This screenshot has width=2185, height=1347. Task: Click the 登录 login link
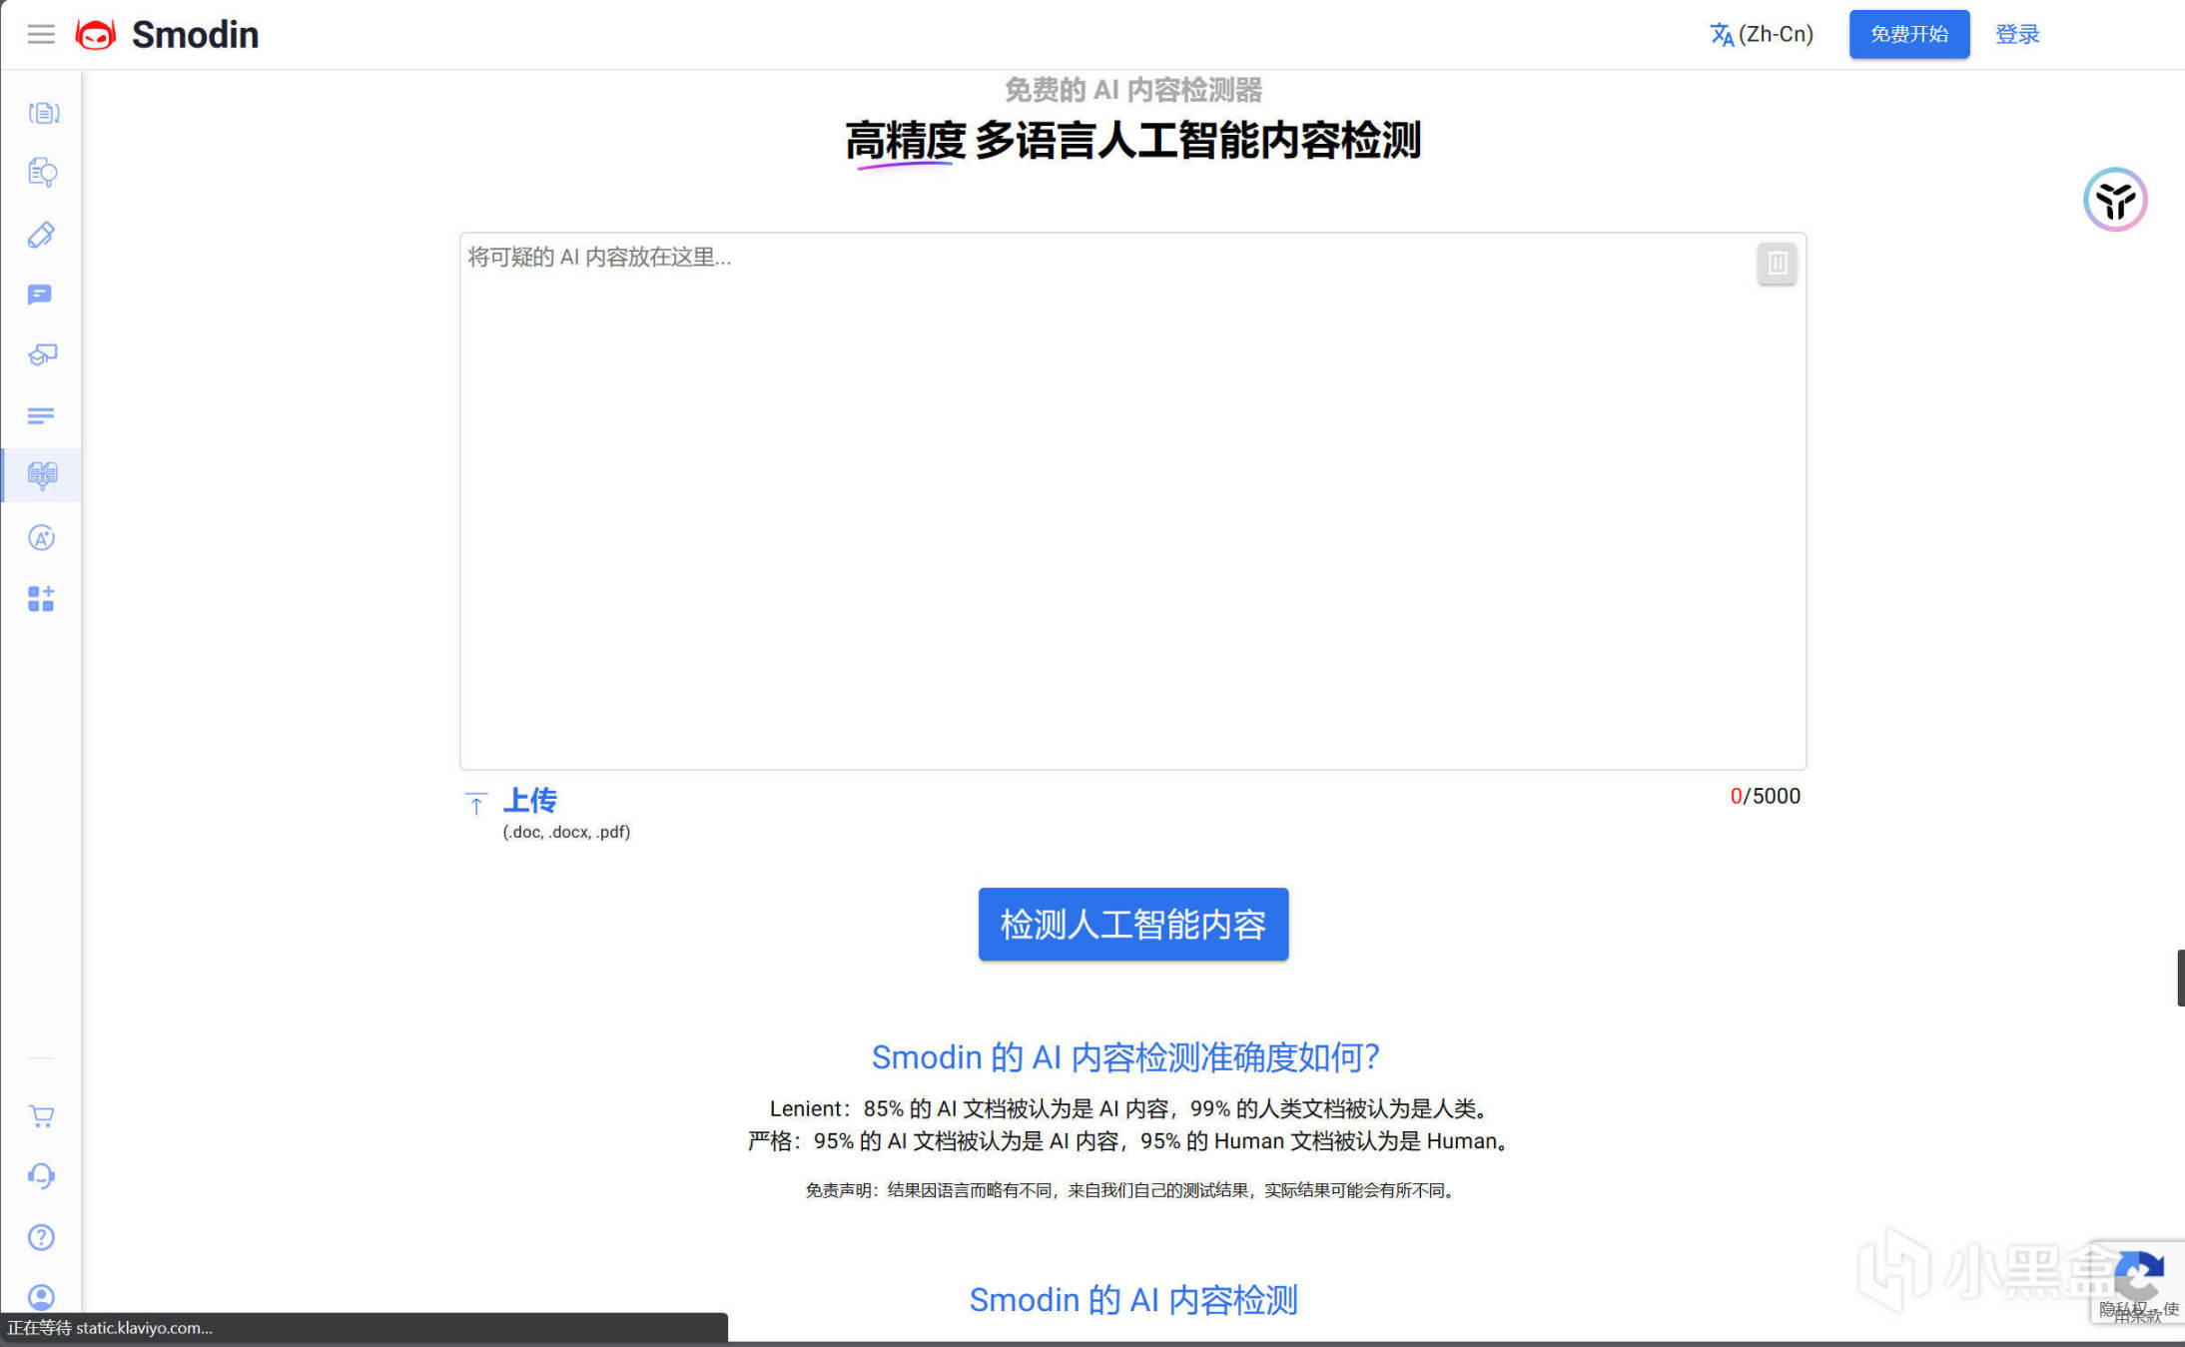[x=2016, y=35]
